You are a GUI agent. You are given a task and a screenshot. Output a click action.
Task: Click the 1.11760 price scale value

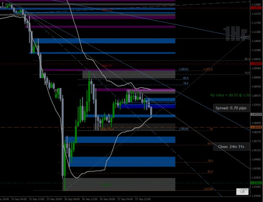coord(256,23)
